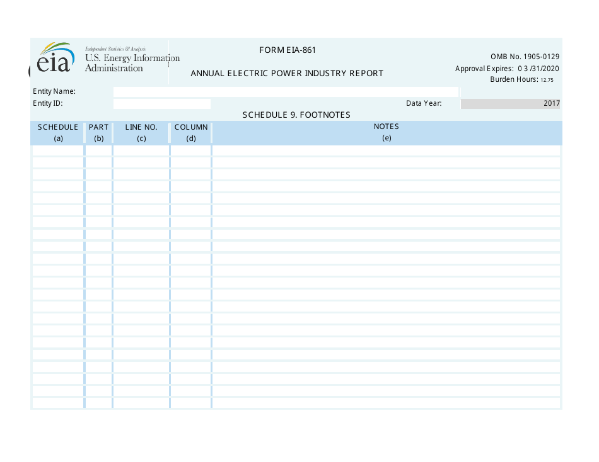599x462 pixels.
Task: Click the Approval Expires date text
Action: pos(508,69)
